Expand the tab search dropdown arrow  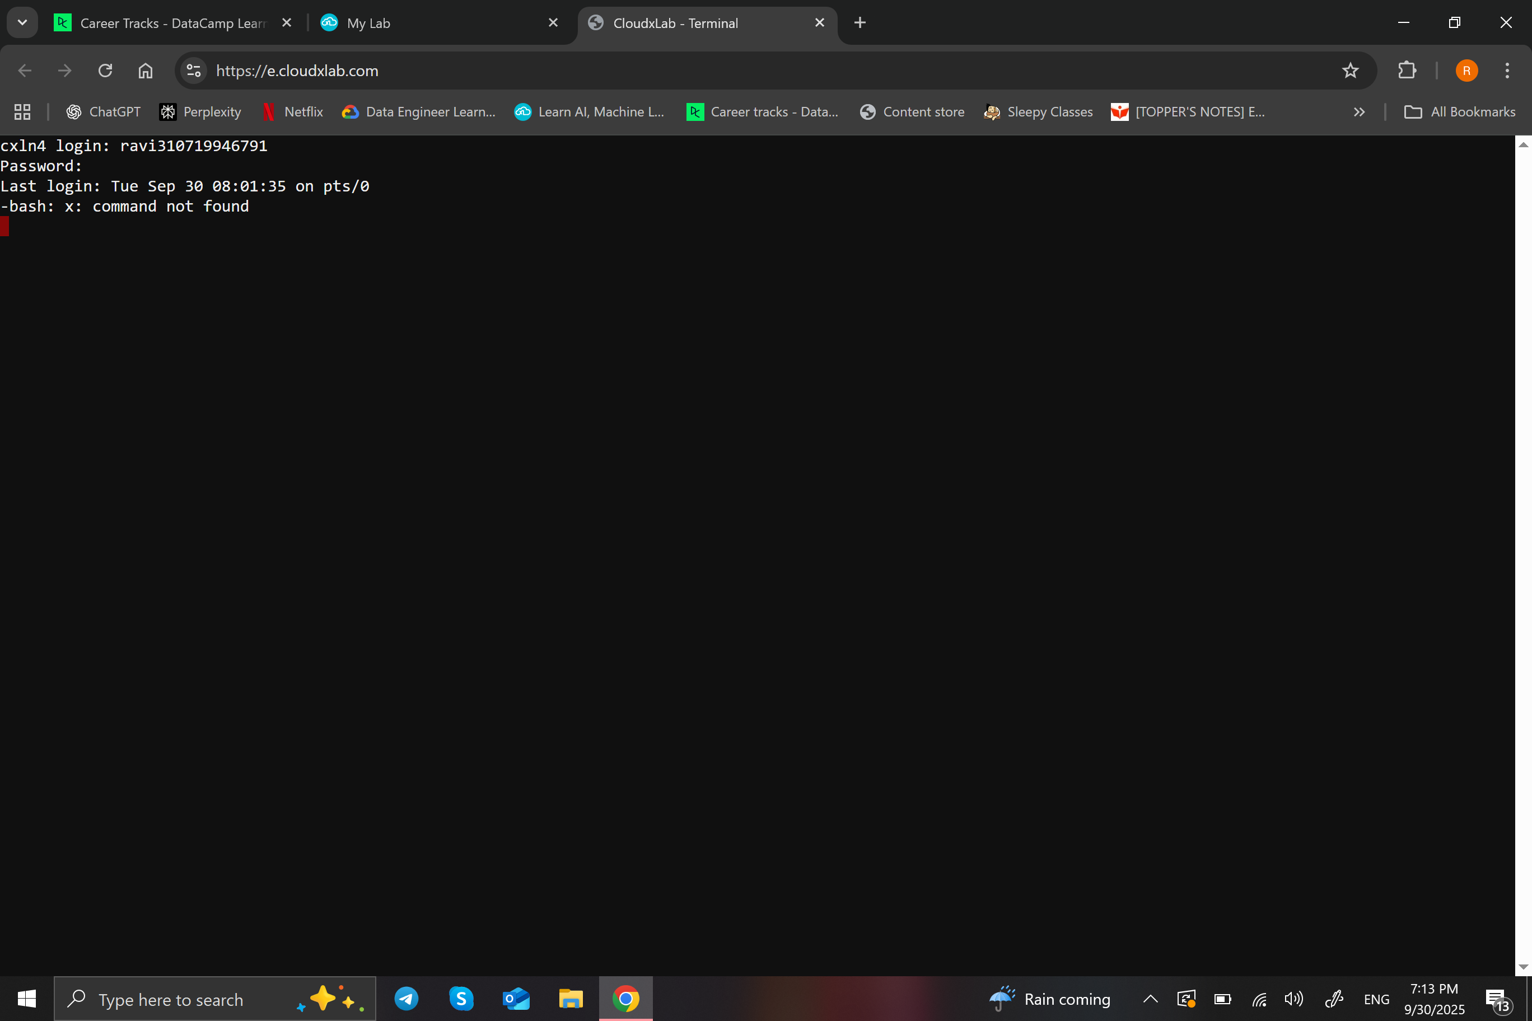[x=22, y=23]
